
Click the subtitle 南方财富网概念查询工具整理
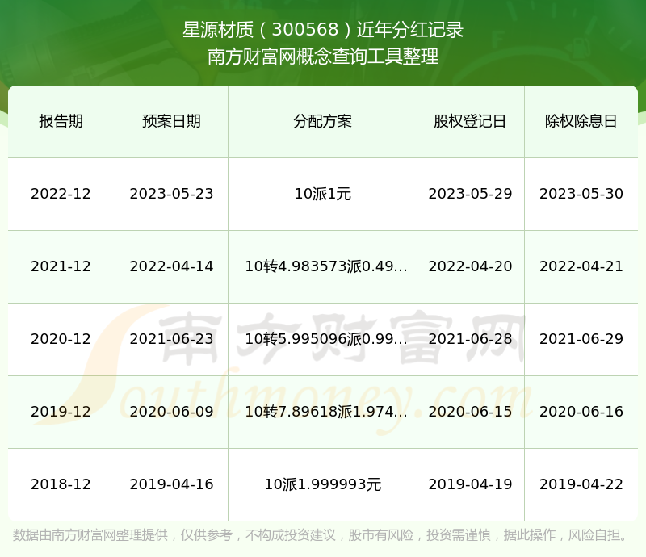(323, 57)
